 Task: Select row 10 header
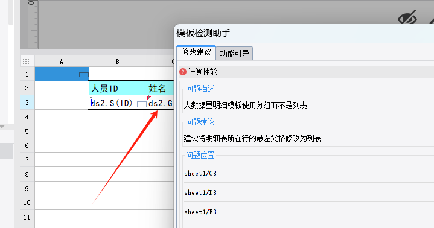pos(27,203)
